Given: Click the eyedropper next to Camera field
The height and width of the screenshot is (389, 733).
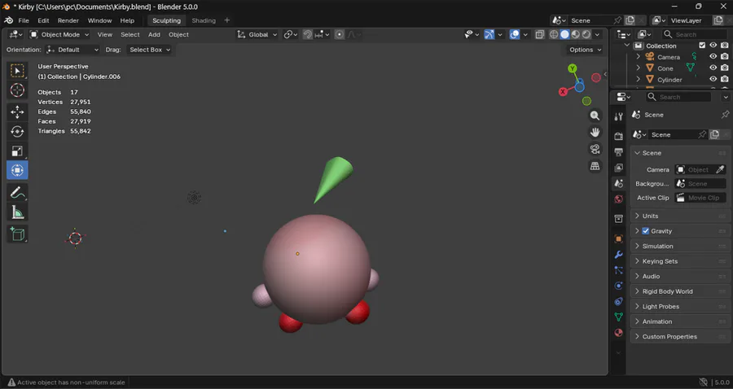Looking at the screenshot, I should click(721, 169).
